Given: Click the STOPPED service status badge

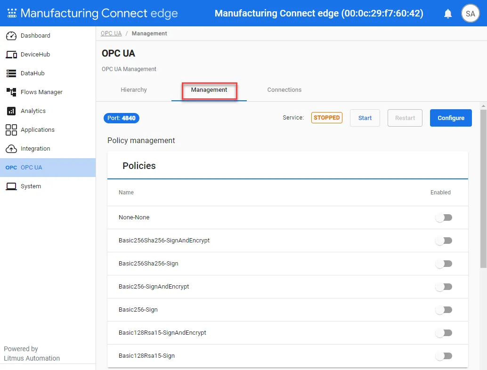Looking at the screenshot, I should coord(327,118).
